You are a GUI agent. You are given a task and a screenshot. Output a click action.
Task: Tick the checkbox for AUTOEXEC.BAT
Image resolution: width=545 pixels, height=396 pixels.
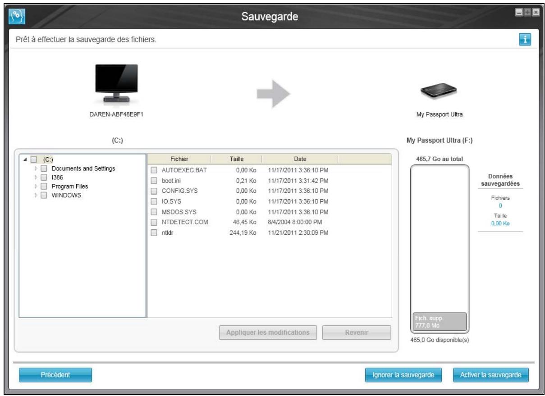tap(154, 170)
